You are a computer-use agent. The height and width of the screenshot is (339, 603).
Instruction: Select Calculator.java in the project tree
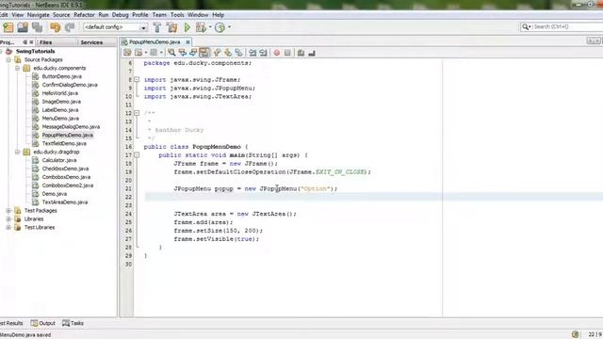point(59,160)
